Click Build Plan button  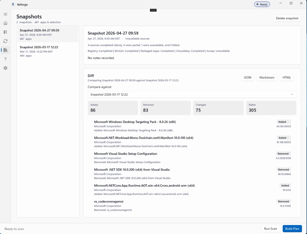click(292, 228)
